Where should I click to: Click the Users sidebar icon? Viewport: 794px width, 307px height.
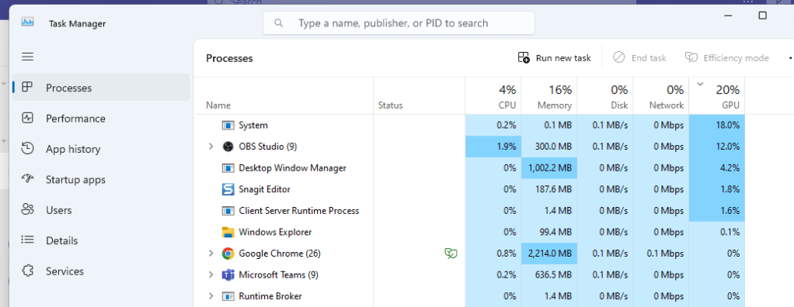27,209
